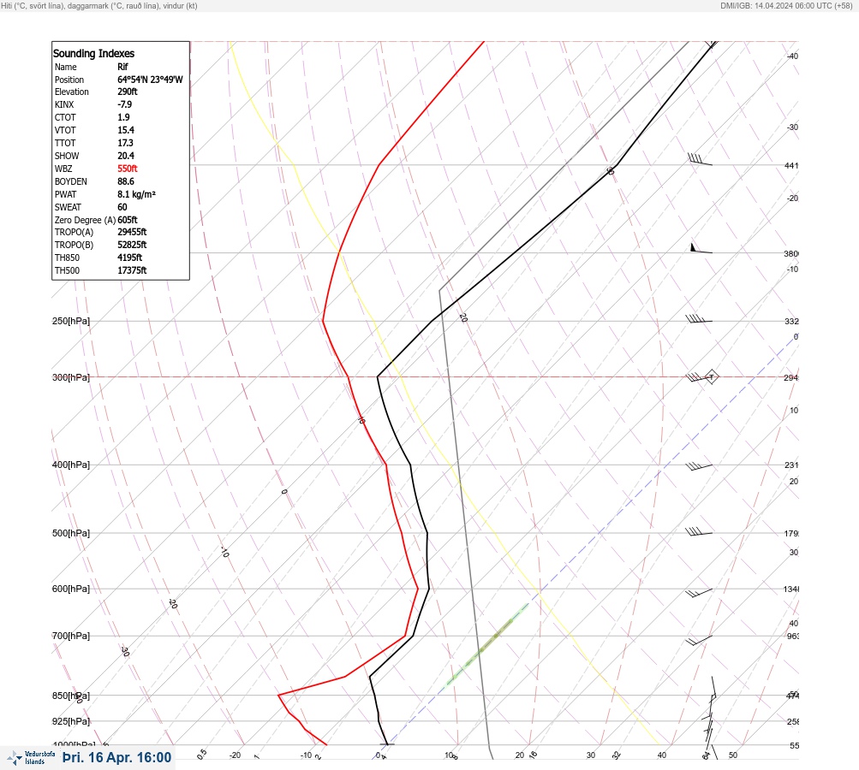
Task: Click the BOYDEN value '88.6'
Action: (x=125, y=181)
